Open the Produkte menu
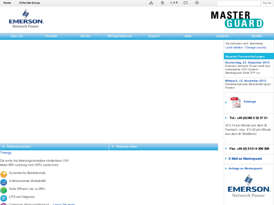The height and width of the screenshot is (205, 274). coord(51,36)
